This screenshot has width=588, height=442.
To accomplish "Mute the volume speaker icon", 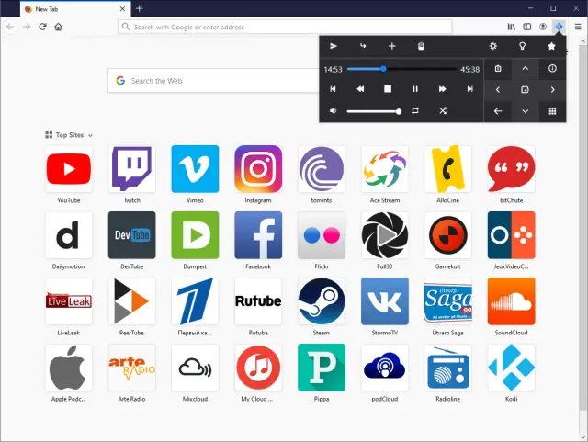I will pos(333,110).
